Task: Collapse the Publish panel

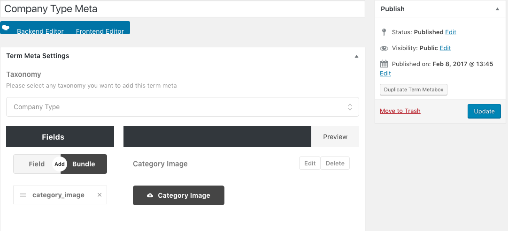Action: (497, 9)
